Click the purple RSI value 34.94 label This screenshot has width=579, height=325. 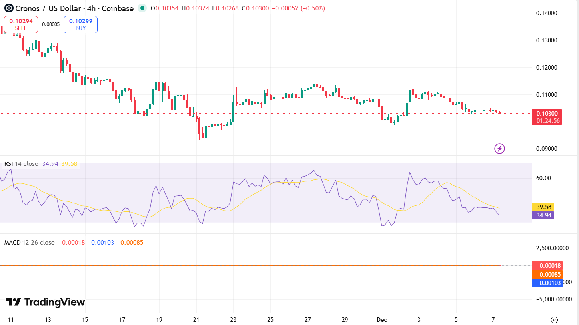point(543,215)
